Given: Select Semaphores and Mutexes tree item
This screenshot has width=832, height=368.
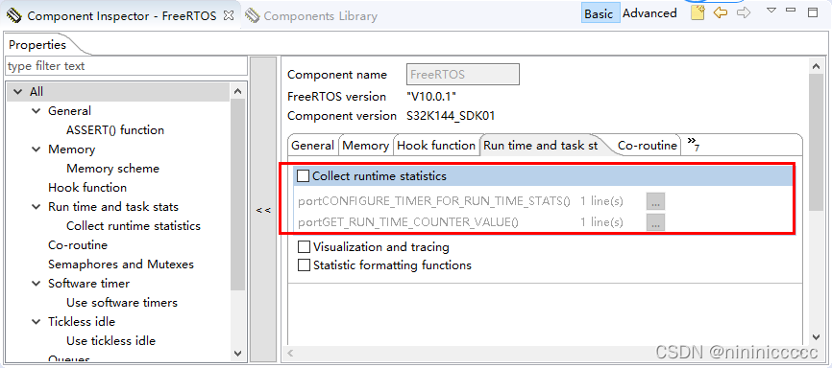Looking at the screenshot, I should click(121, 264).
